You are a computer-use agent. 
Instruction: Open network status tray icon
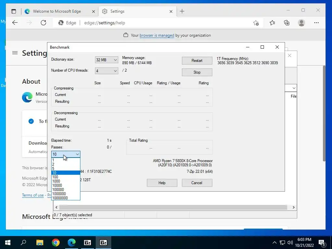pyautogui.click(x=282, y=243)
